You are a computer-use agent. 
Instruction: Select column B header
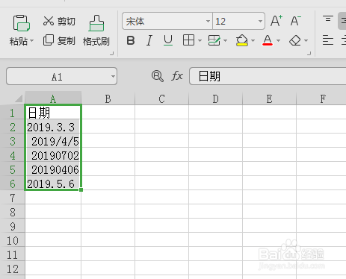(x=108, y=98)
